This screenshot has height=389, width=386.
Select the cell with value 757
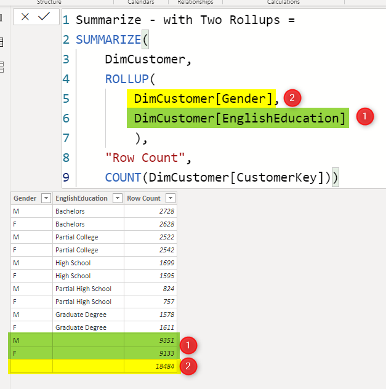150,302
